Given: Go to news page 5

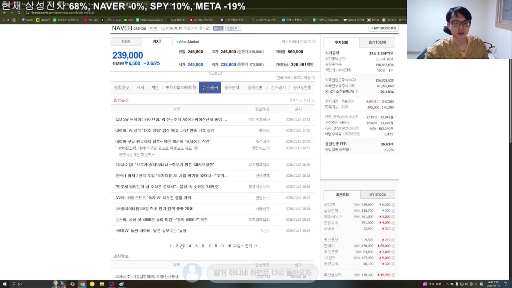Looking at the screenshot, I should [x=196, y=246].
